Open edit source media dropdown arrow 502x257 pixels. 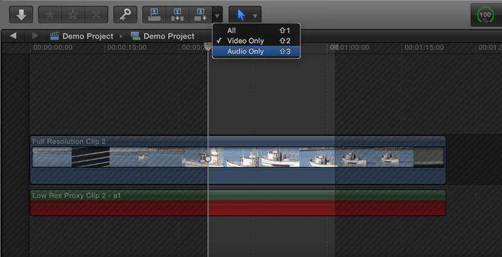pyautogui.click(x=217, y=15)
